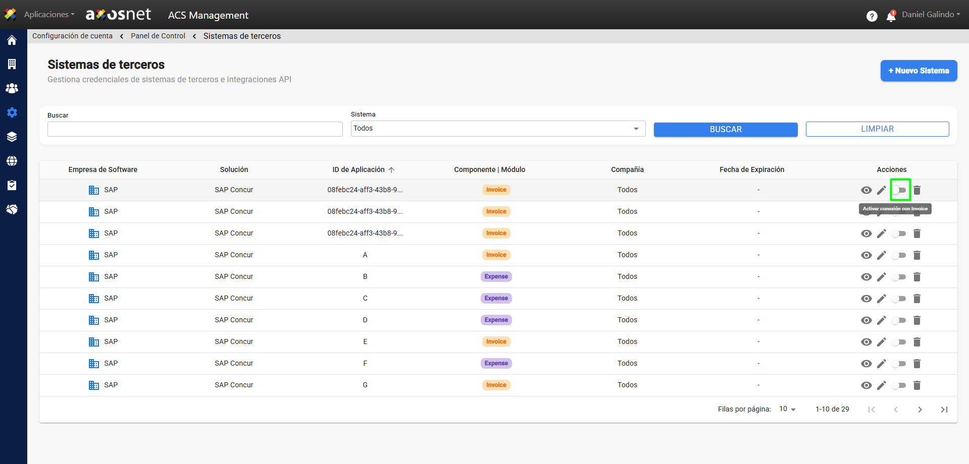This screenshot has width=969, height=464.
Task: Click the settings gear sidebar icon
Action: click(12, 112)
